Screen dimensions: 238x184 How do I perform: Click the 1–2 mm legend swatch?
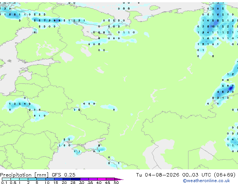pyautogui.click(x=24, y=179)
